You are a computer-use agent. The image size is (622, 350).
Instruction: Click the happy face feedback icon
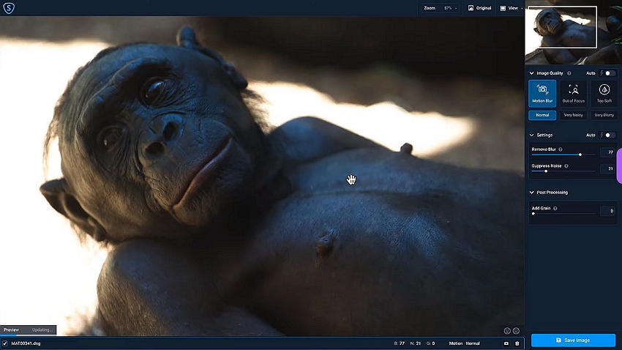tap(506, 331)
